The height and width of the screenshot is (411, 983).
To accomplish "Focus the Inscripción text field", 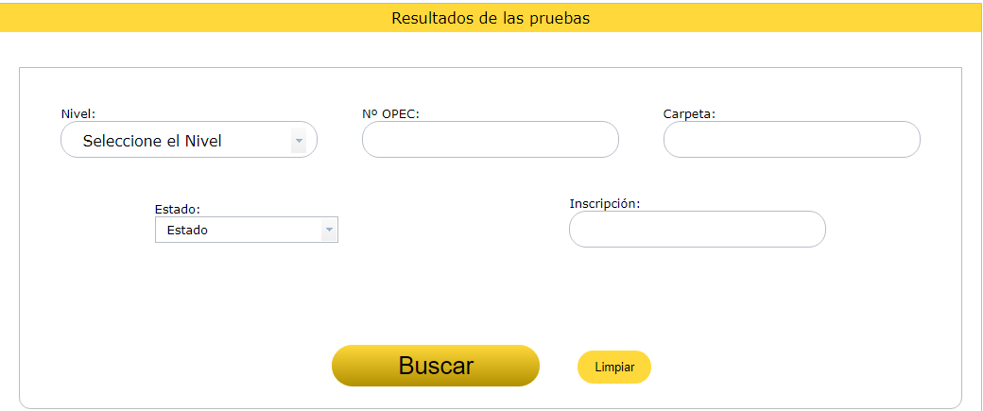I will 697,229.
